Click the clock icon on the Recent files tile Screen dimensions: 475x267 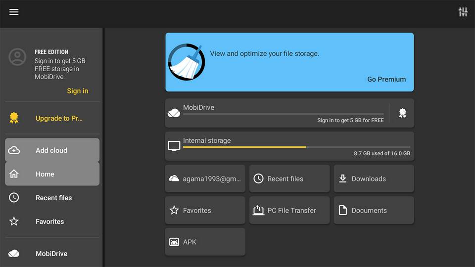coord(258,178)
